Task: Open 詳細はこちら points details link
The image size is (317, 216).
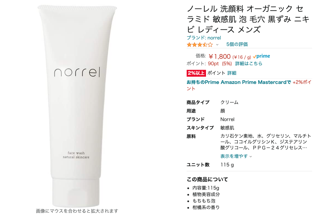Action: (249, 64)
